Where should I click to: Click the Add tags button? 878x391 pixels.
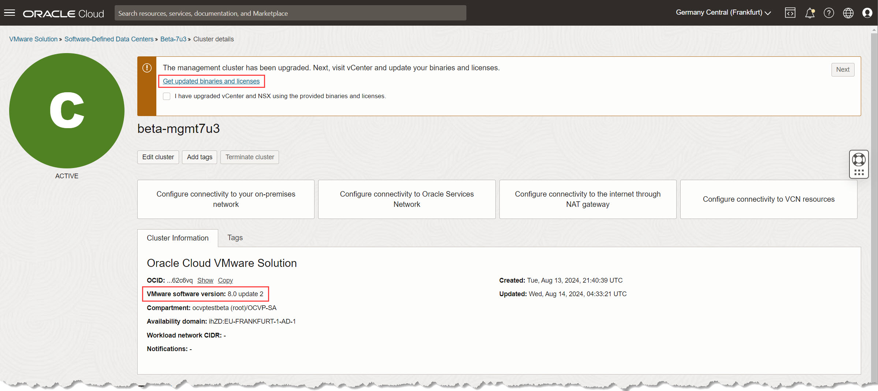[200, 157]
